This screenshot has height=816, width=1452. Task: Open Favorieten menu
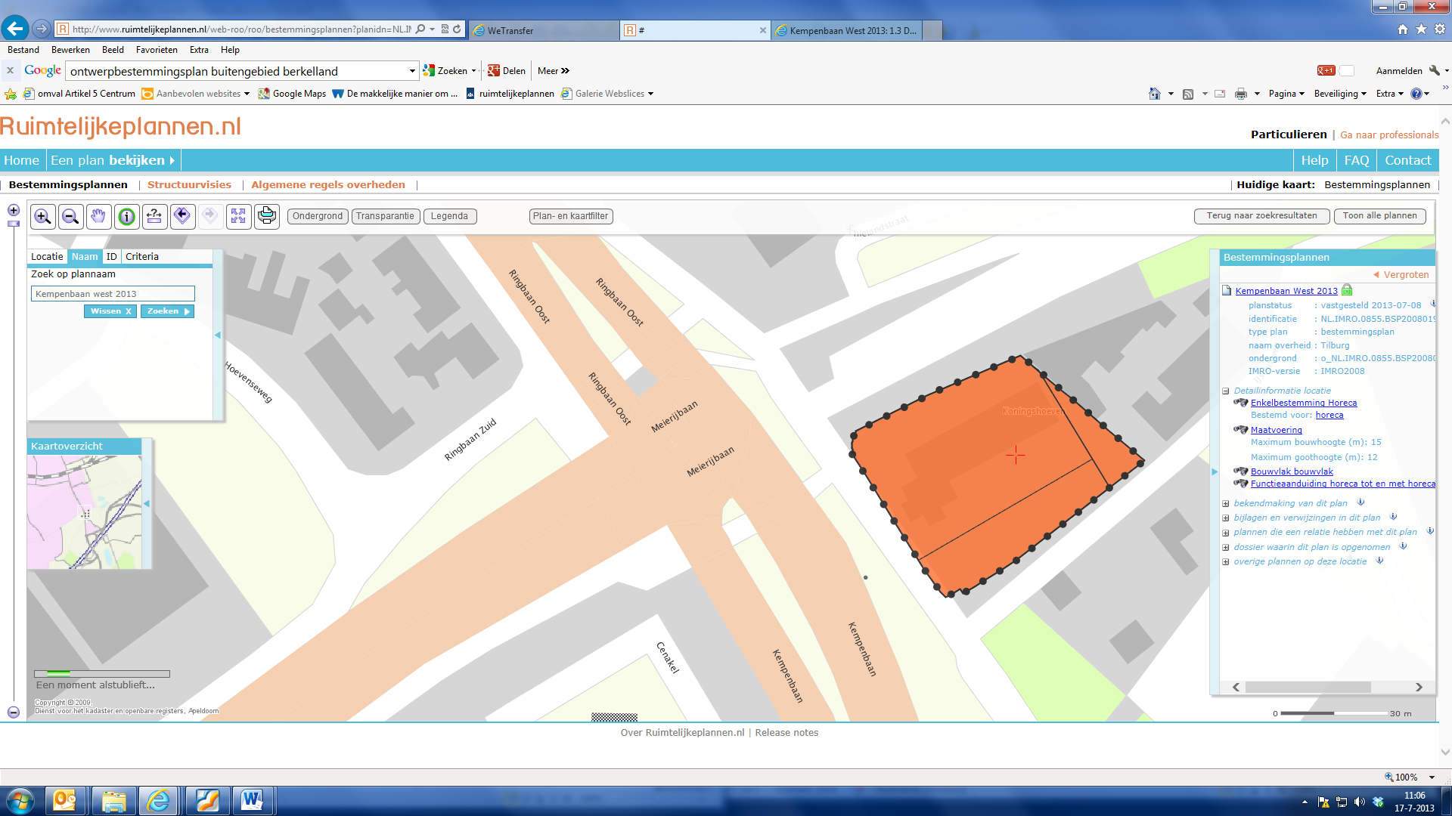tap(157, 50)
